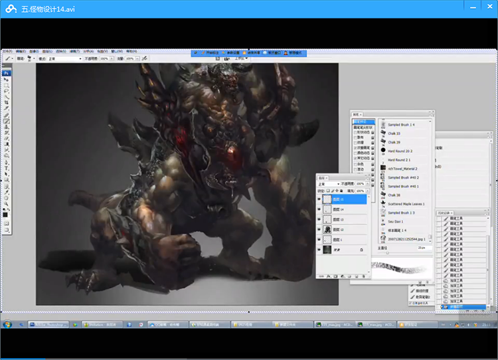The height and width of the screenshot is (360, 498).
Task: Enable 形状动态 checkbox in Brushes panel
Action: click(x=355, y=132)
